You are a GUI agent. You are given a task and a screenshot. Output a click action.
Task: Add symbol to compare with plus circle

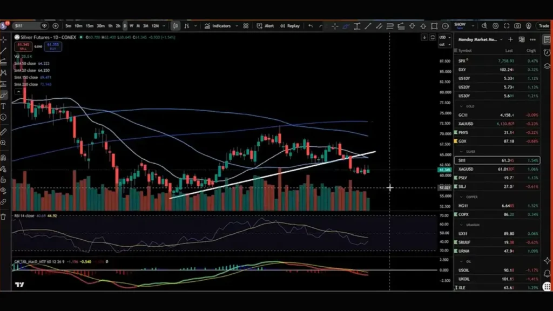tap(56, 26)
